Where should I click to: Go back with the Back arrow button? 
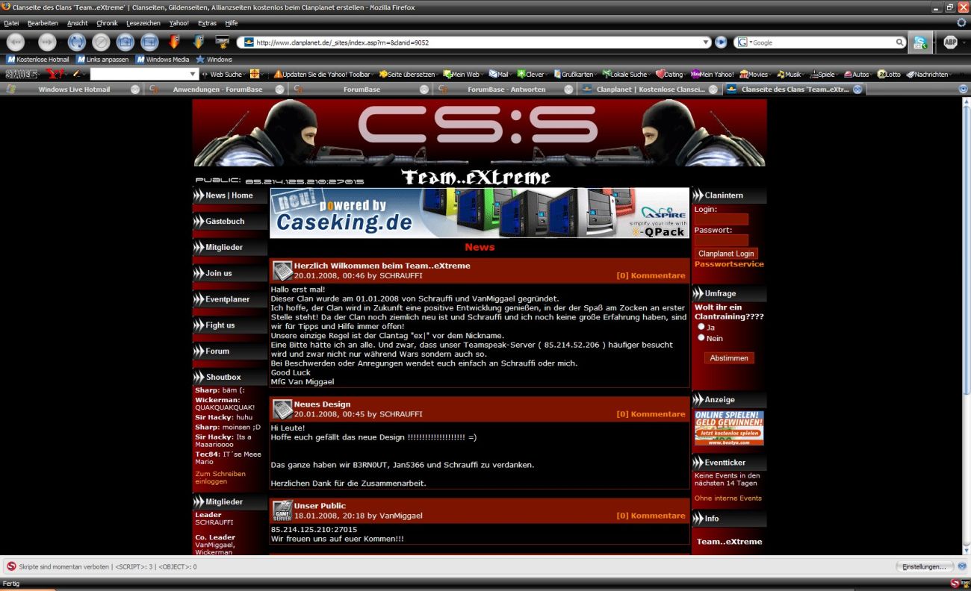(x=16, y=43)
